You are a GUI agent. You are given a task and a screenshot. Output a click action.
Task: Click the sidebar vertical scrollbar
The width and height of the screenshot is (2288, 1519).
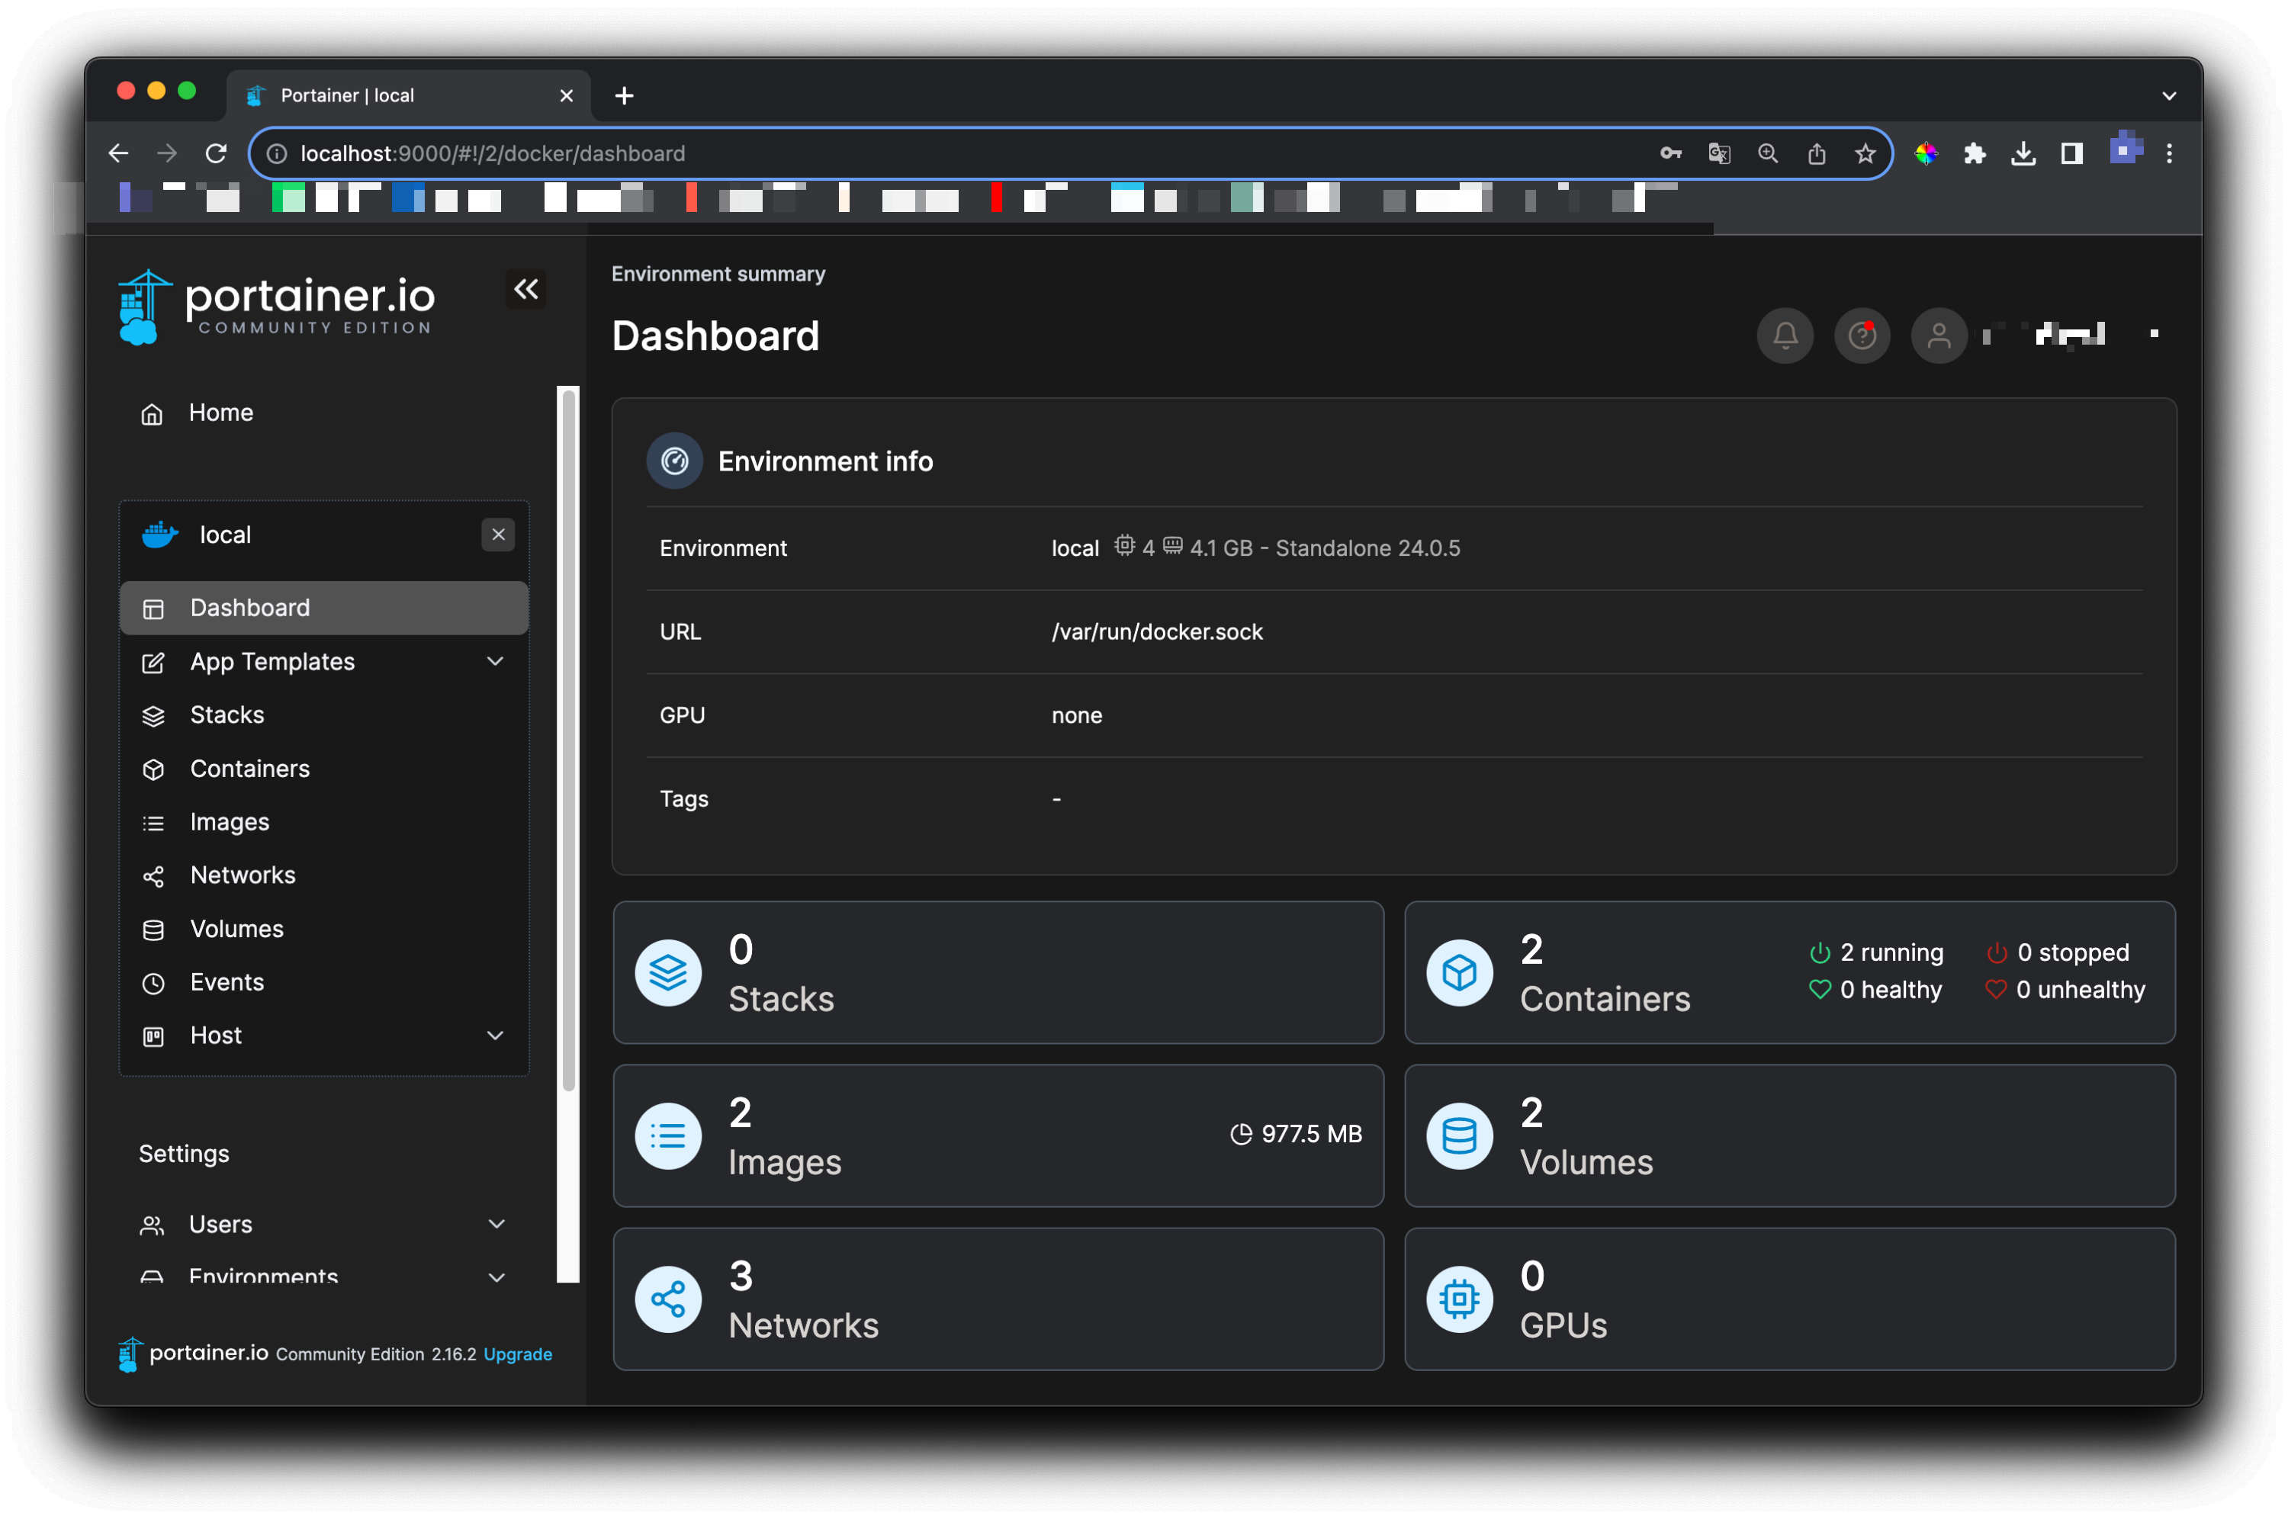coord(569,737)
